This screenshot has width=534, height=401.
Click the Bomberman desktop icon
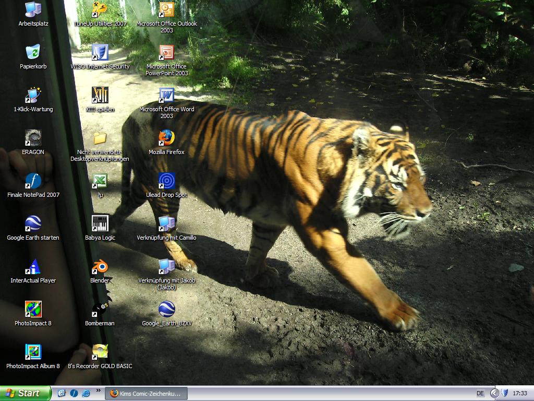tap(100, 310)
